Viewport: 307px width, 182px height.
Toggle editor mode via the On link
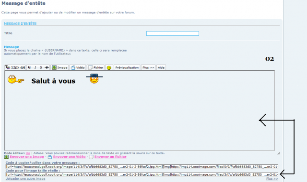(x=28, y=153)
